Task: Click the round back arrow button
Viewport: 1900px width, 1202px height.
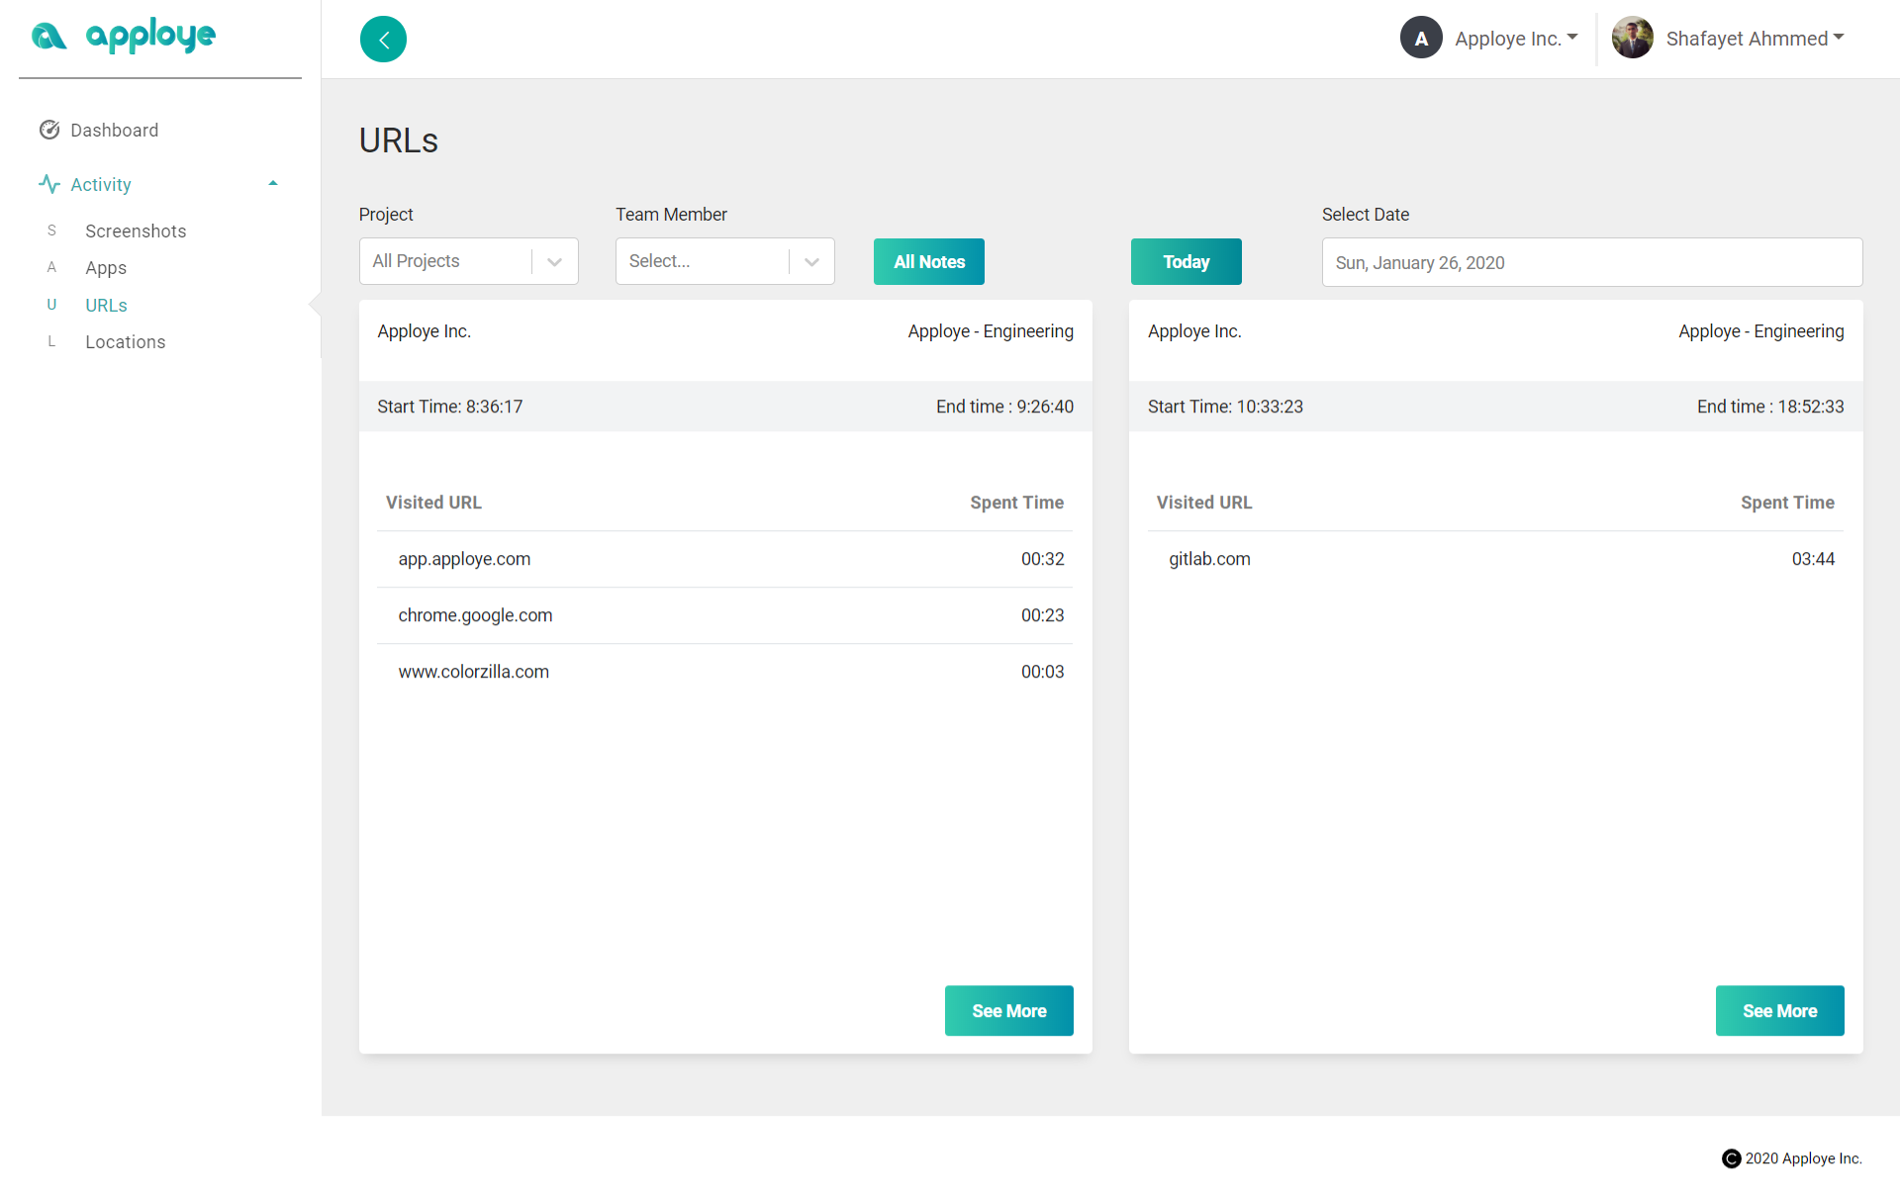Action: pyautogui.click(x=383, y=40)
